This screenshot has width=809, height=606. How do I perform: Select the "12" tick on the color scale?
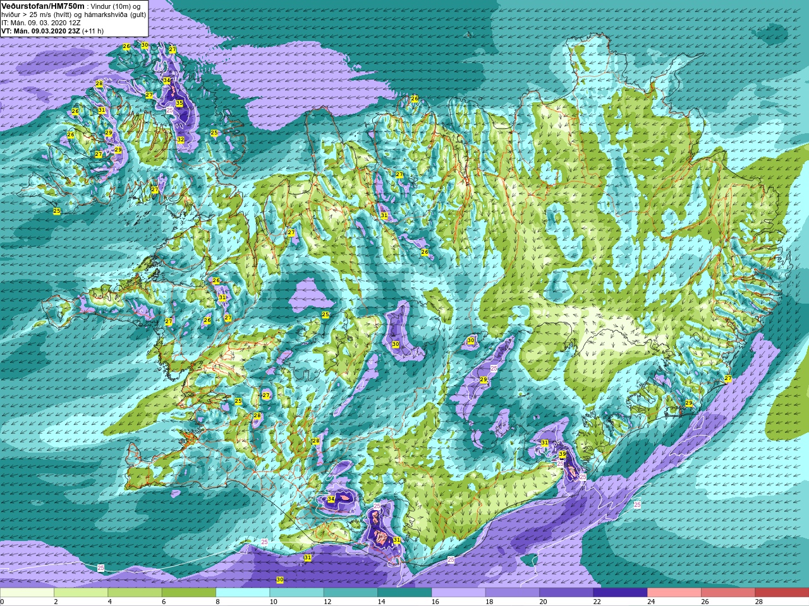(327, 602)
